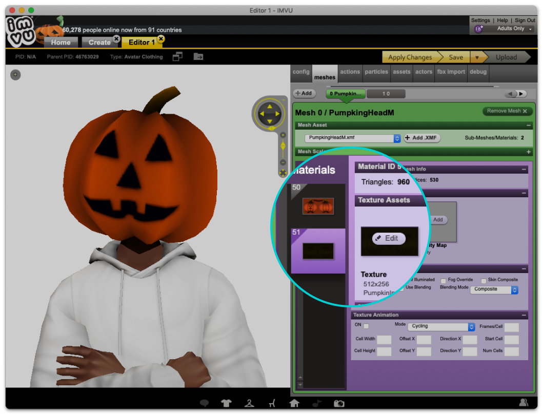Click the folder arrow icon in the PID bar
Viewport: 543px width, 415px height.
coord(198,56)
